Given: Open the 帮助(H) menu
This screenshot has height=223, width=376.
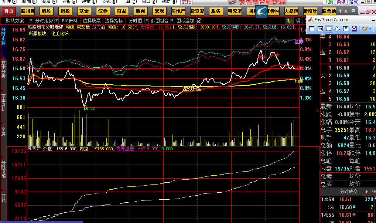Looking at the screenshot, I should click(x=168, y=2).
